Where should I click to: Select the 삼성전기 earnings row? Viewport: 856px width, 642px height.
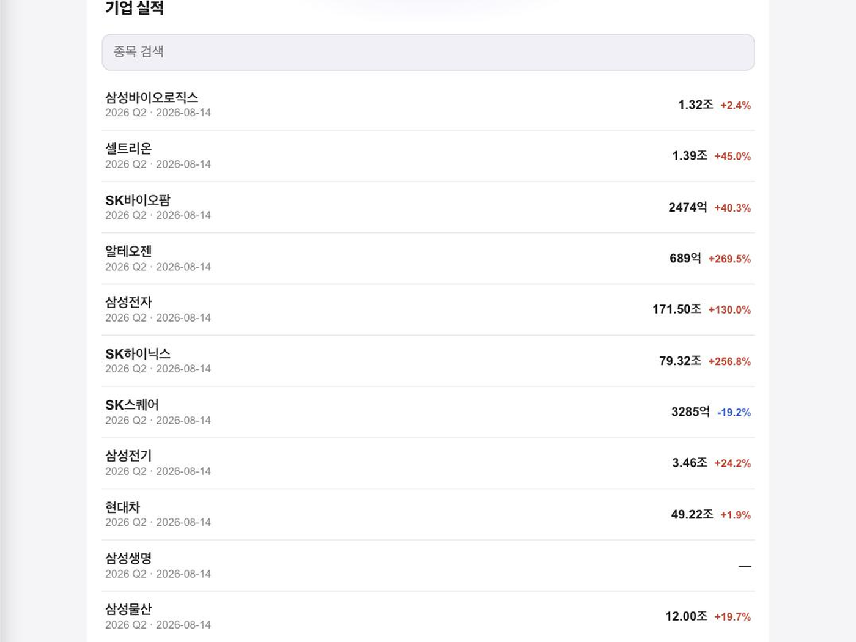(428, 463)
